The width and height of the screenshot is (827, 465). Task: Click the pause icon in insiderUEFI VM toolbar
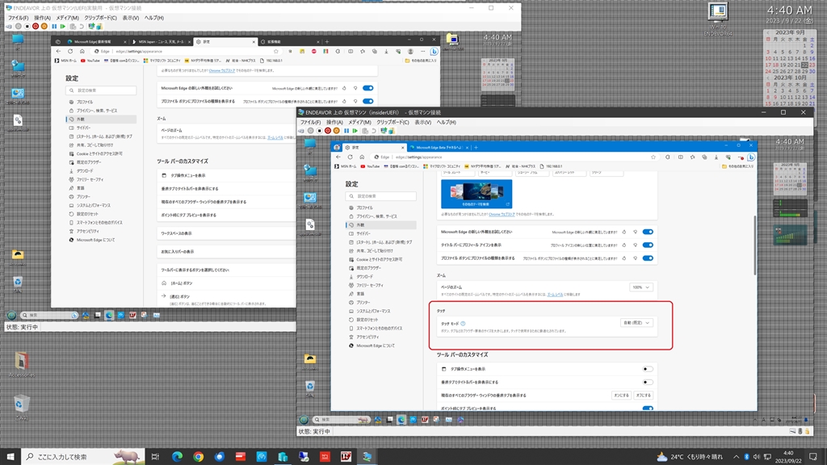pyautogui.click(x=346, y=131)
